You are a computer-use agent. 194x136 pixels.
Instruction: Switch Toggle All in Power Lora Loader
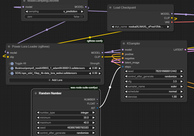point(11,63)
